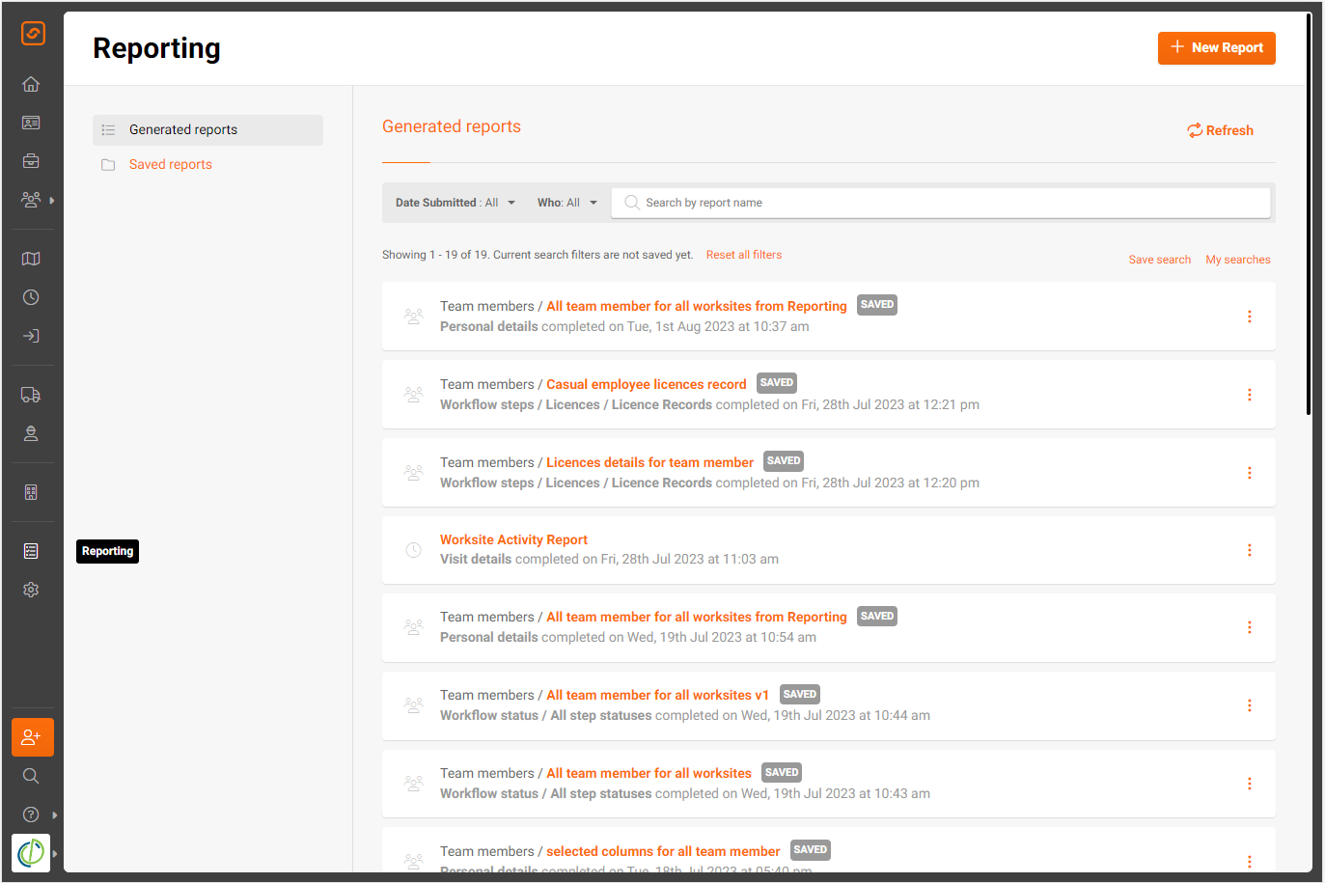The height and width of the screenshot is (883, 1325).
Task: Click the orange add user icon
Action: point(32,737)
